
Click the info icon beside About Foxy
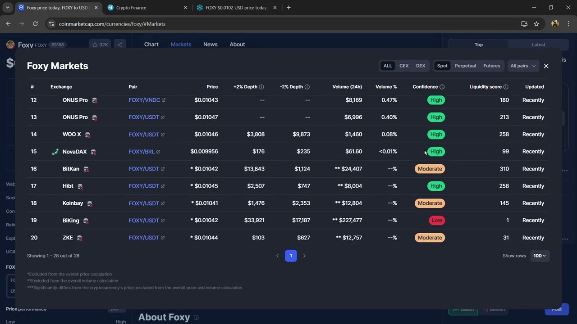196,317
